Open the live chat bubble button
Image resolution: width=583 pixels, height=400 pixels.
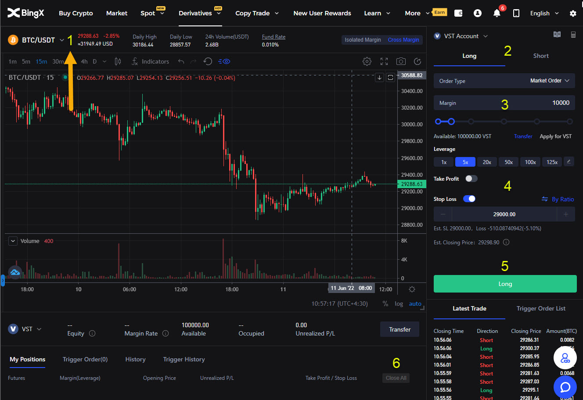[565, 387]
